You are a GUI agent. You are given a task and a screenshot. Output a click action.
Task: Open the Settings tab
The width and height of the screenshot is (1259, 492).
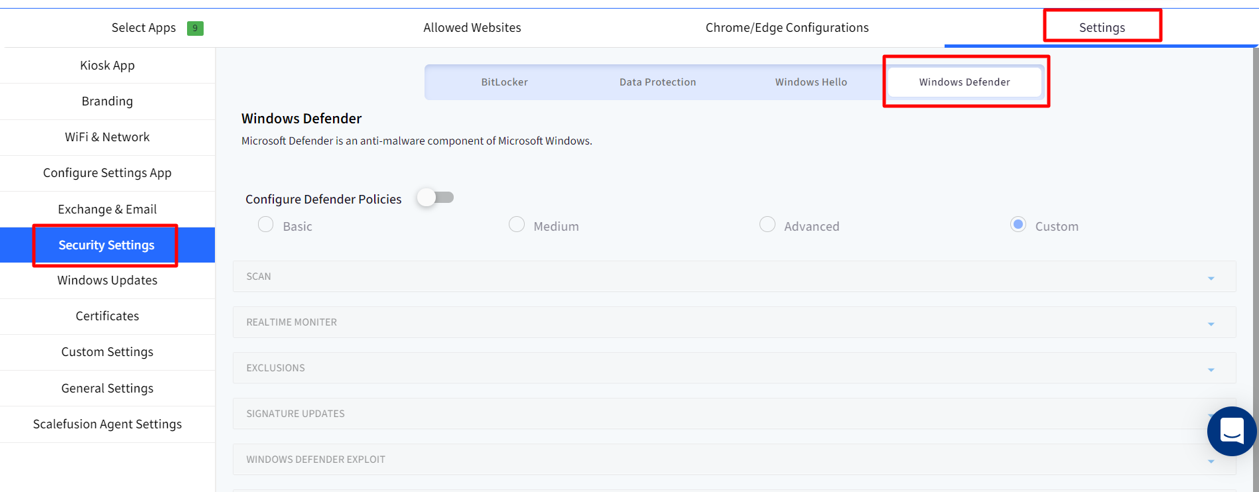click(x=1102, y=28)
